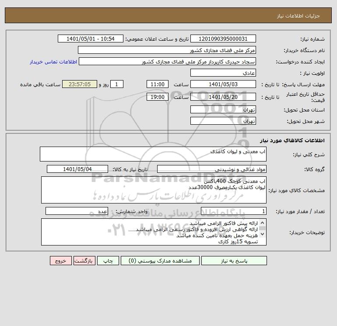
Task: Select the request creator name field
Action: [167, 61]
